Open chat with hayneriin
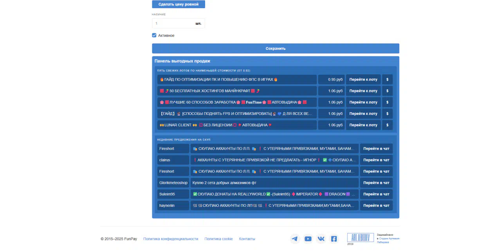Screen dimensions: 501x251 [376, 205]
